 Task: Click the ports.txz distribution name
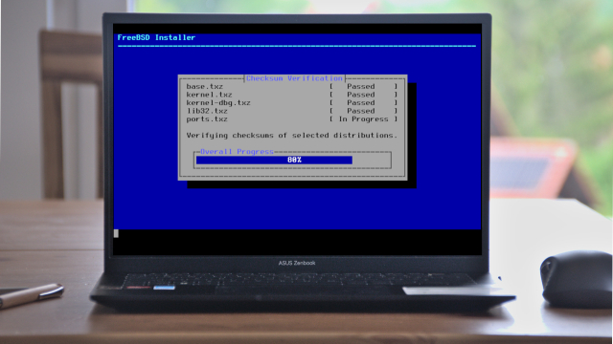[x=207, y=119]
